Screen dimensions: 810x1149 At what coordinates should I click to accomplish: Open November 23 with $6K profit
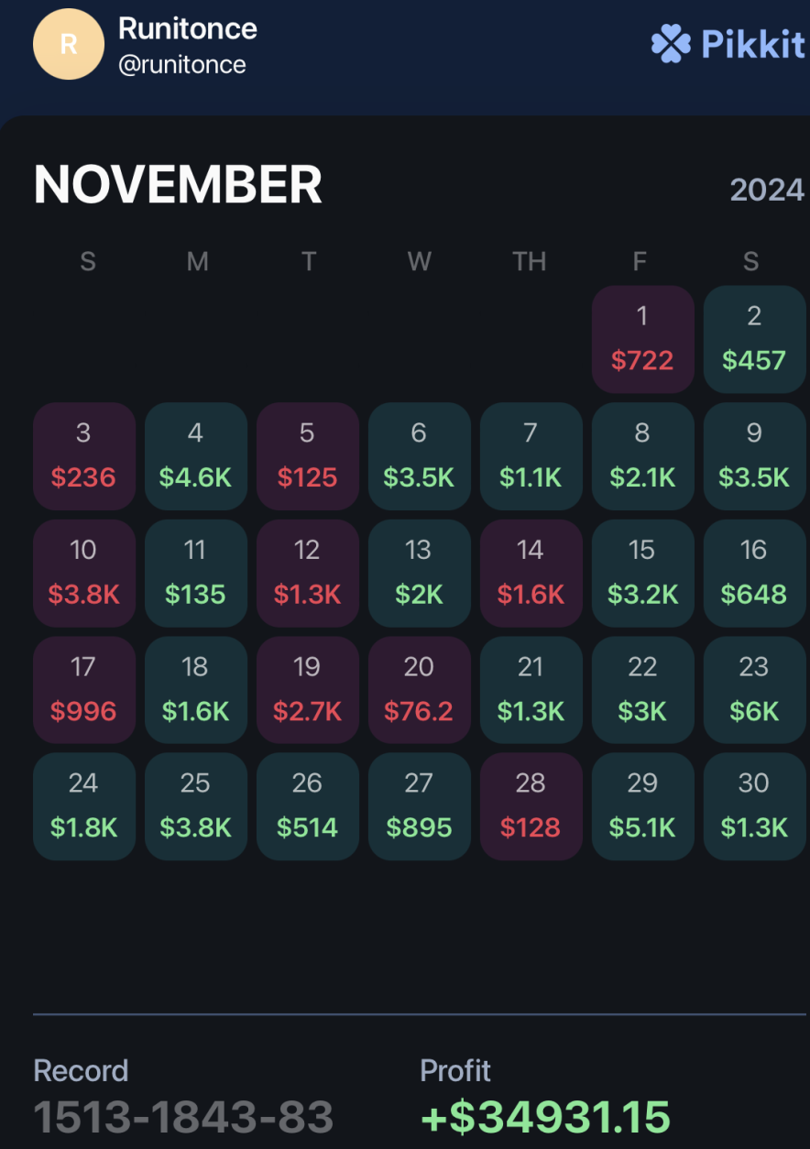point(754,690)
